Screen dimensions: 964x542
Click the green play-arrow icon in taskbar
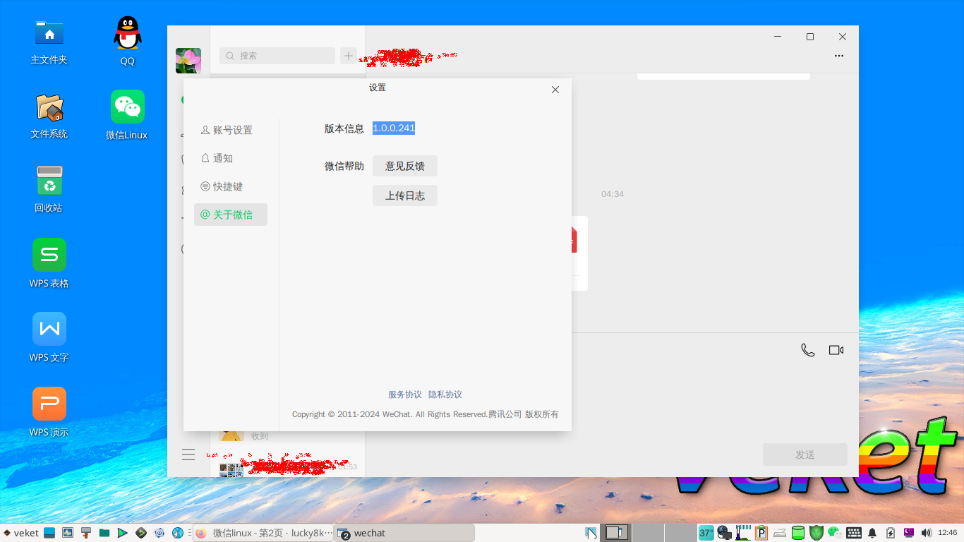click(123, 533)
